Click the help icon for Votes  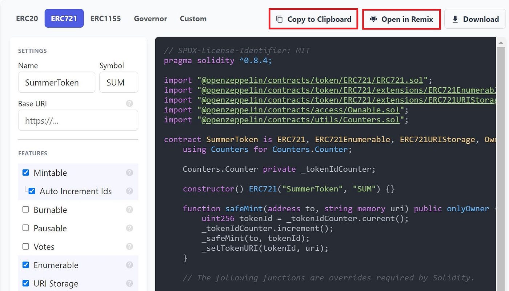pyautogui.click(x=129, y=247)
